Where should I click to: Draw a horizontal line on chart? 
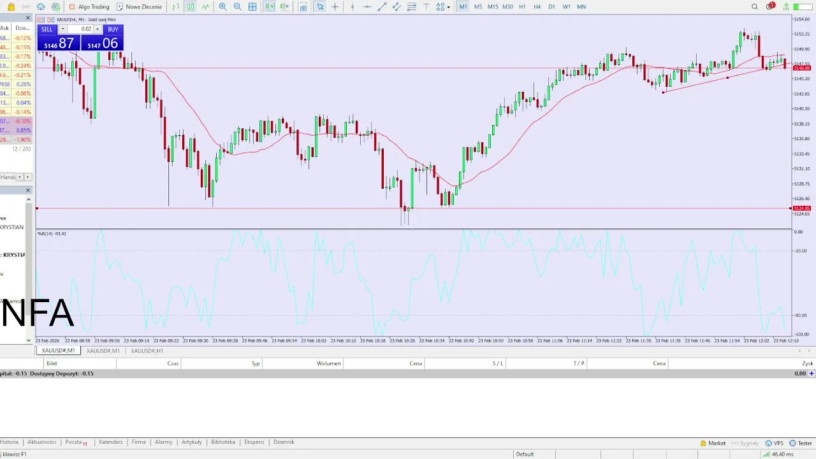pos(367,6)
